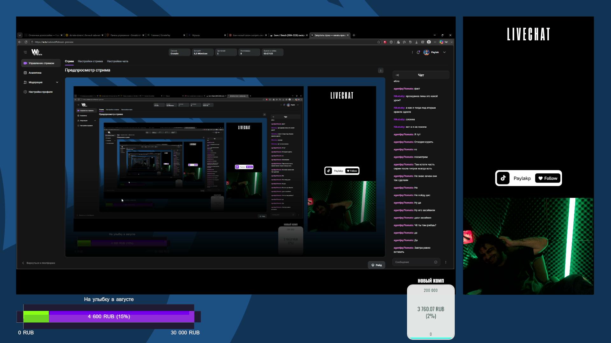Open browser extensions puzzle icon

coord(391,42)
